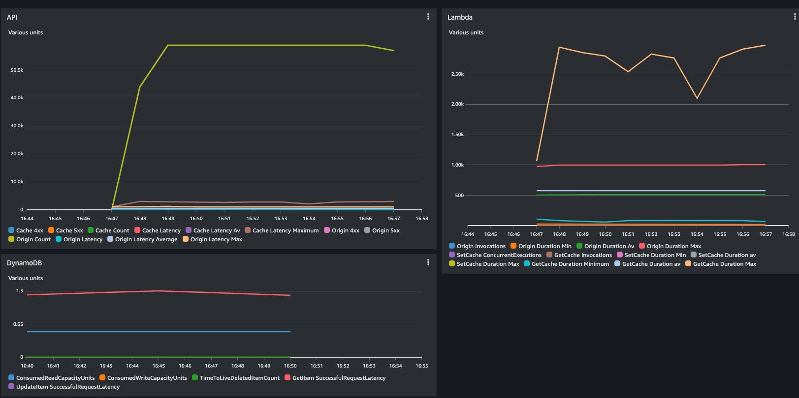The image size is (799, 398).
Task: Click the ConsumedWriteCapacityUnits legend entry
Action: [143, 378]
